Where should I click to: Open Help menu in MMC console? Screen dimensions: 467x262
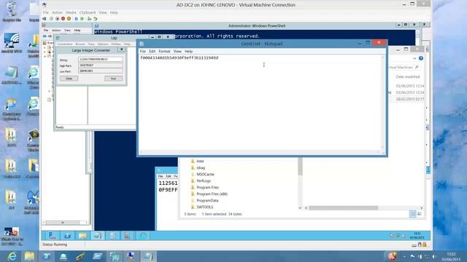click(77, 31)
